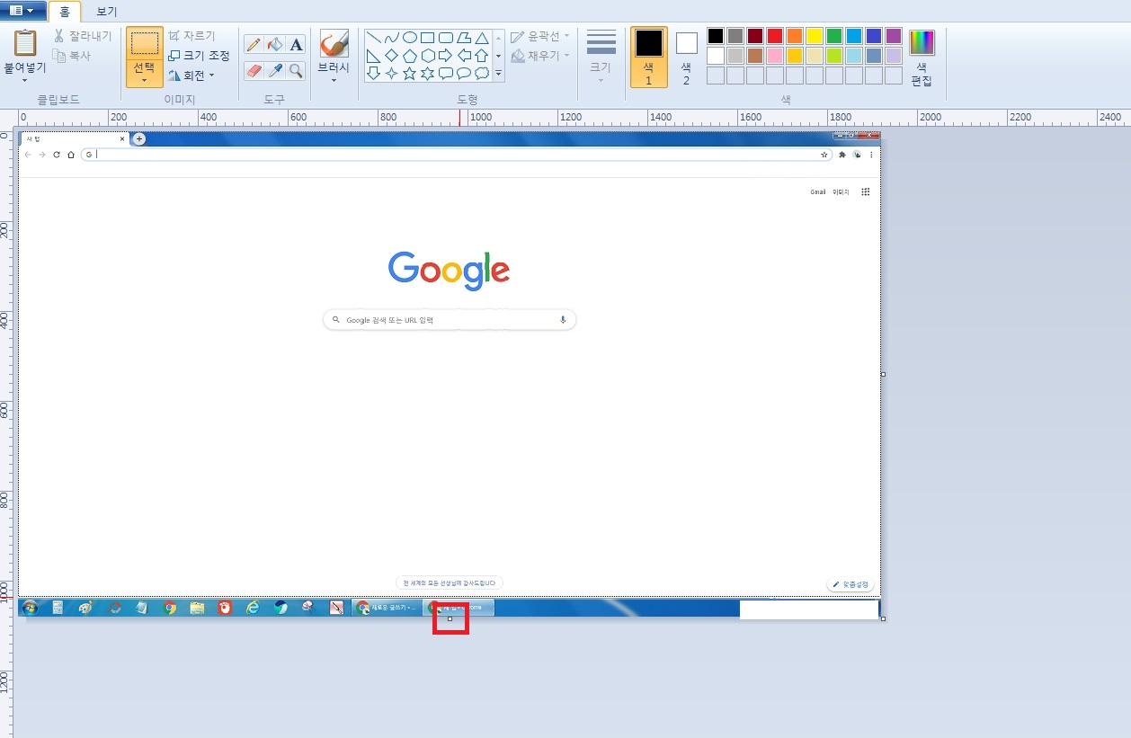Image resolution: width=1131 pixels, height=738 pixels.
Task: Choose the Oval callout shape
Action: pyautogui.click(x=464, y=74)
